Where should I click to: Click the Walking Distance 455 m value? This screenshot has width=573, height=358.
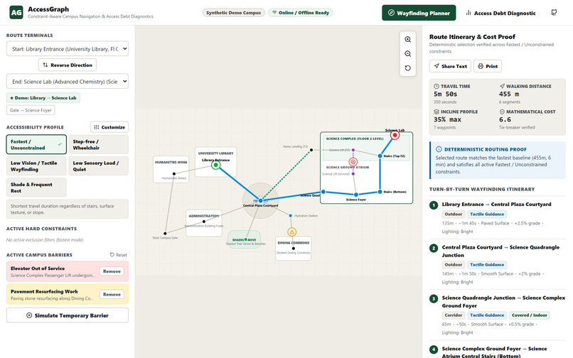pos(509,94)
